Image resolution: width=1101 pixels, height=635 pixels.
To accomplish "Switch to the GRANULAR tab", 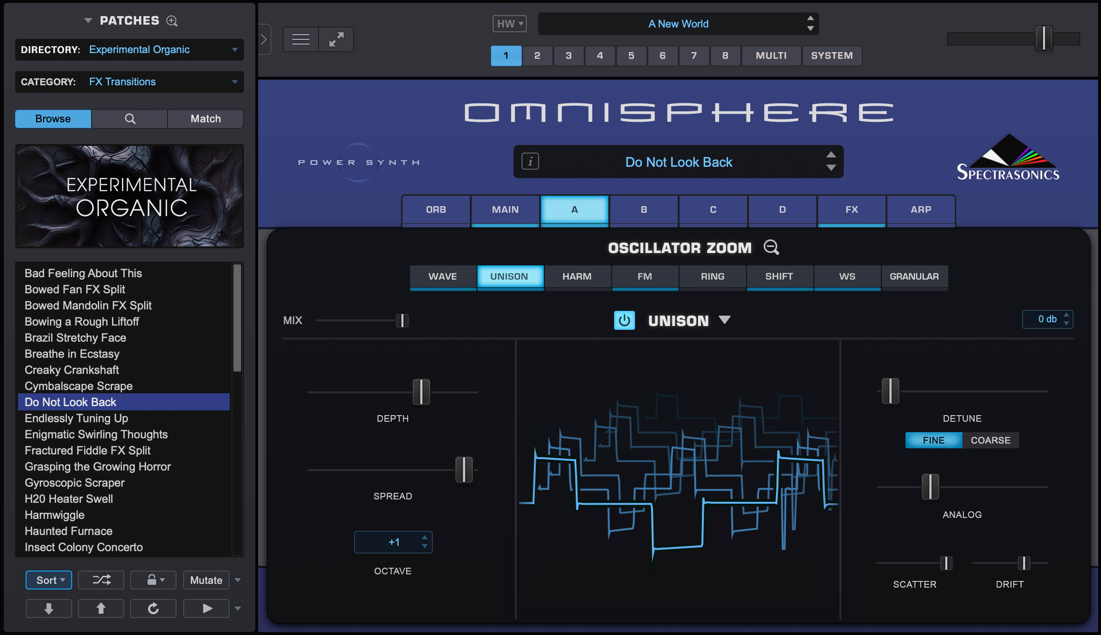I will point(914,276).
